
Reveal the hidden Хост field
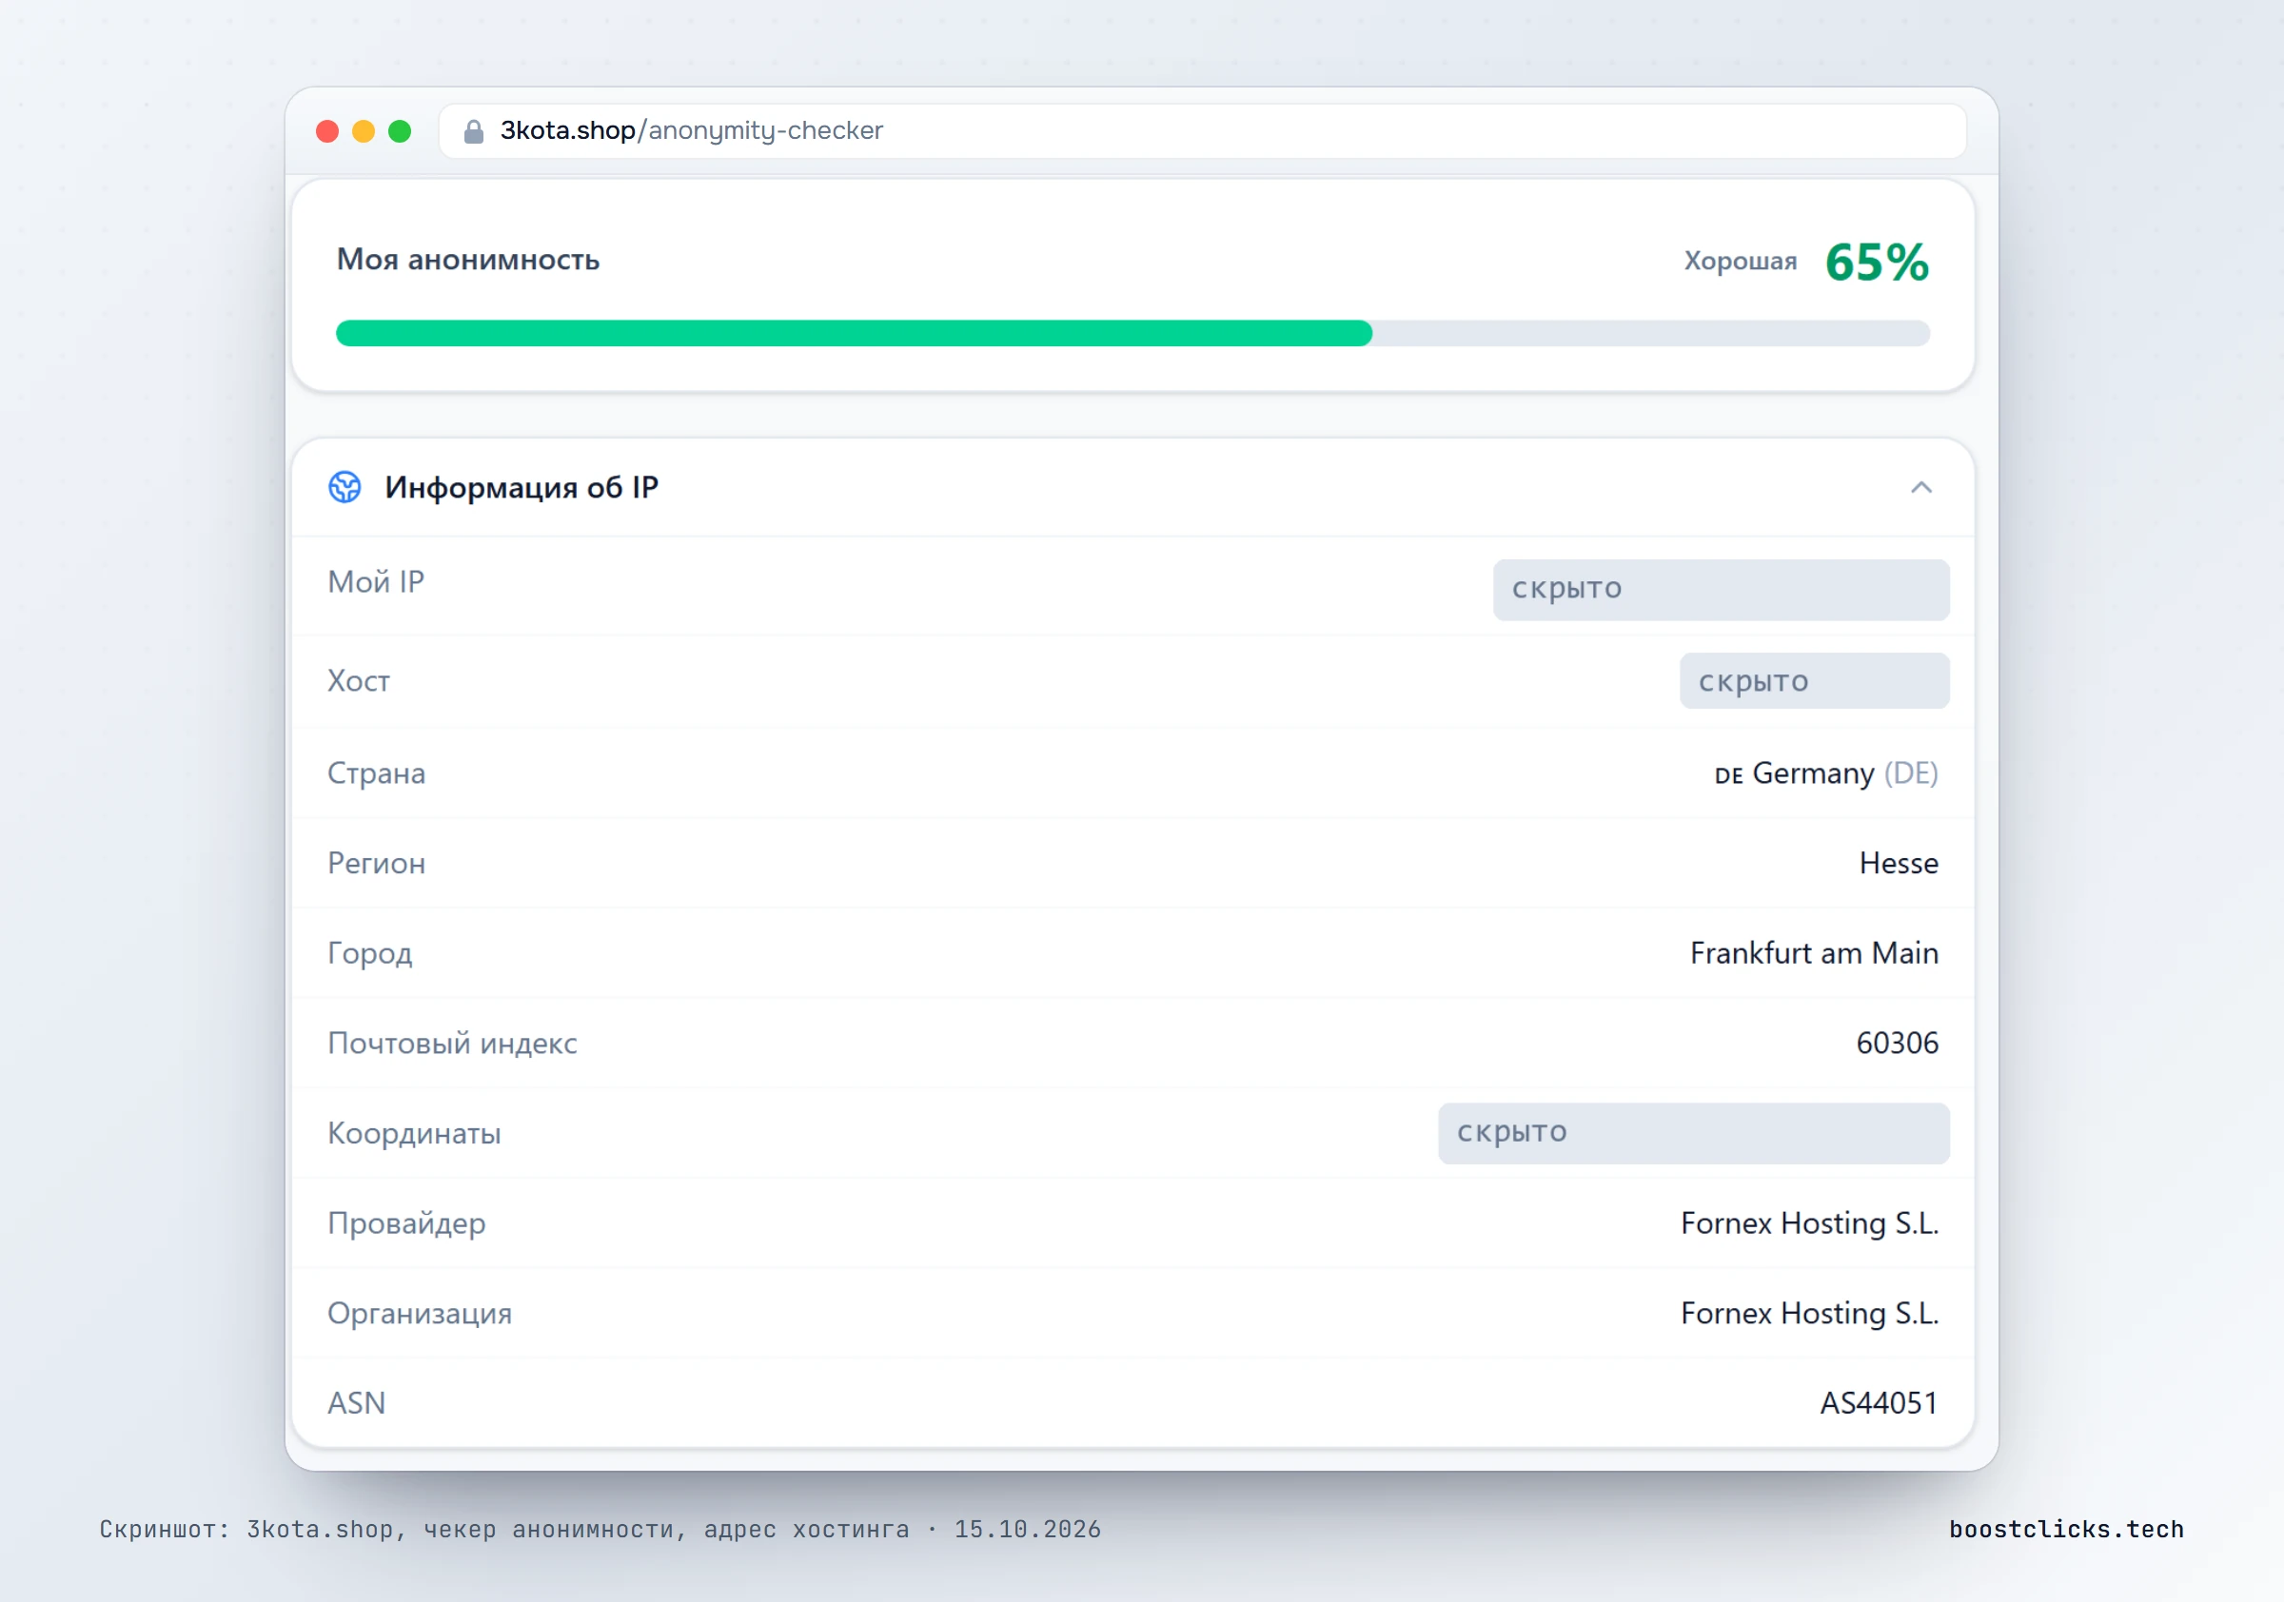[x=1815, y=681]
